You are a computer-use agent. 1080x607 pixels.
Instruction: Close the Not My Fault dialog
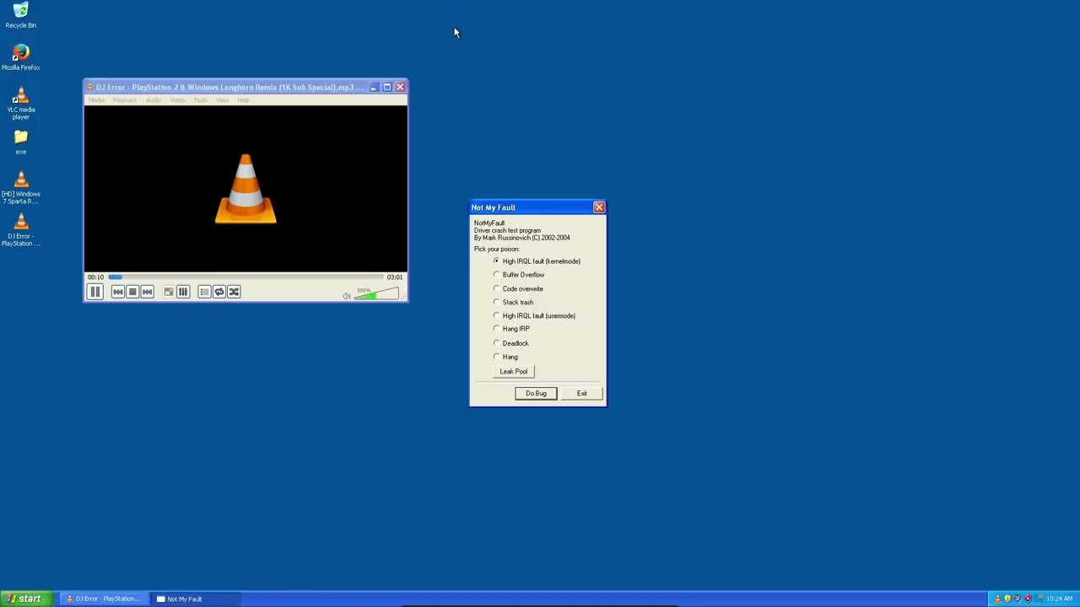click(x=598, y=207)
